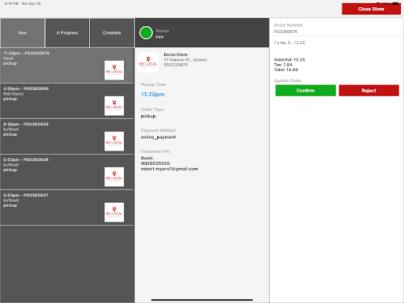
Task: Tap the 11:28pm pickup time value
Action: click(153, 94)
